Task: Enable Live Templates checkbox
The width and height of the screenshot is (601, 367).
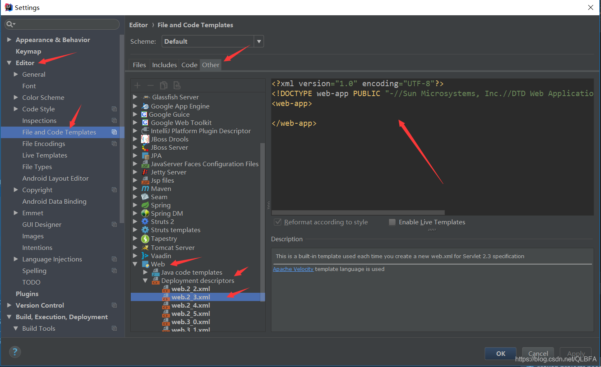Action: (x=392, y=222)
